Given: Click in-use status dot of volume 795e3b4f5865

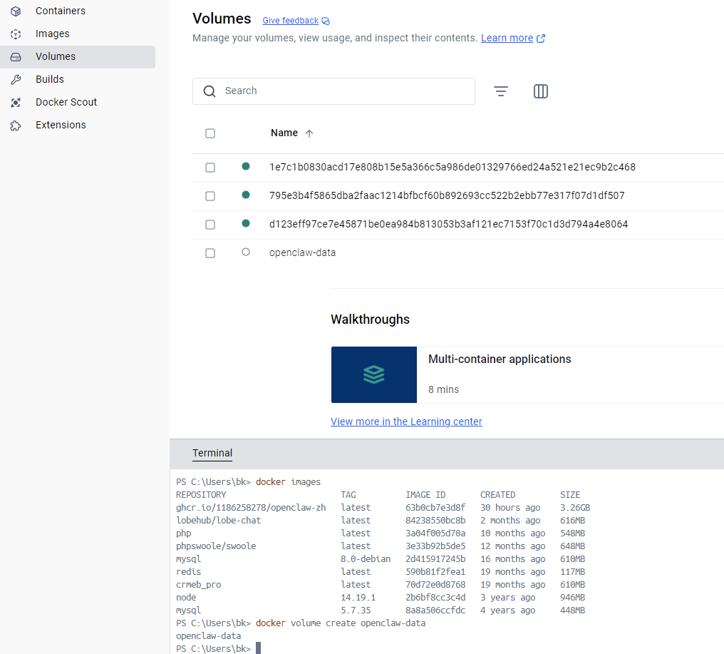Looking at the screenshot, I should coord(246,195).
